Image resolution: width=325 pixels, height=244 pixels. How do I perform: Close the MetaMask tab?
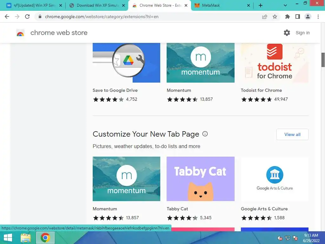[x=249, y=6]
